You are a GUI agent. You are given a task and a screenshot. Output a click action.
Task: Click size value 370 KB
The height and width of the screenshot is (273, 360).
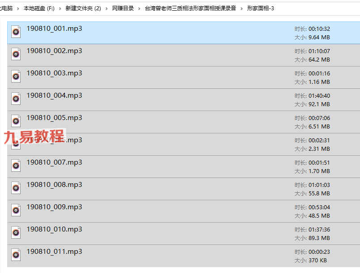318,261
